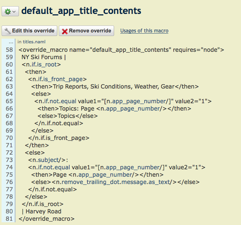Image resolution: width=241 pixels, height=225 pixels.
Task: Click line number 81 in the gutter
Action: pyautogui.click(x=9, y=218)
